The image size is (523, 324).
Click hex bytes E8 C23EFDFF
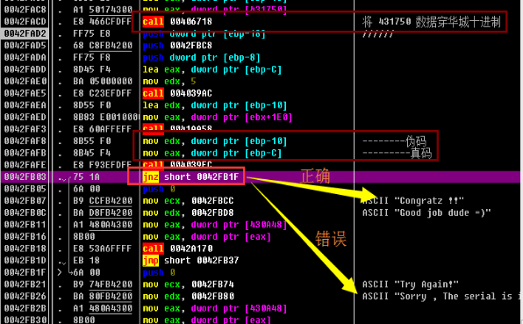[x=102, y=93]
